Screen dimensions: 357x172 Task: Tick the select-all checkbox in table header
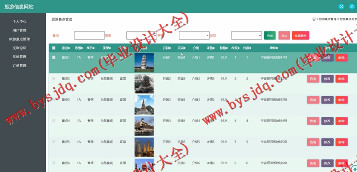(54, 48)
